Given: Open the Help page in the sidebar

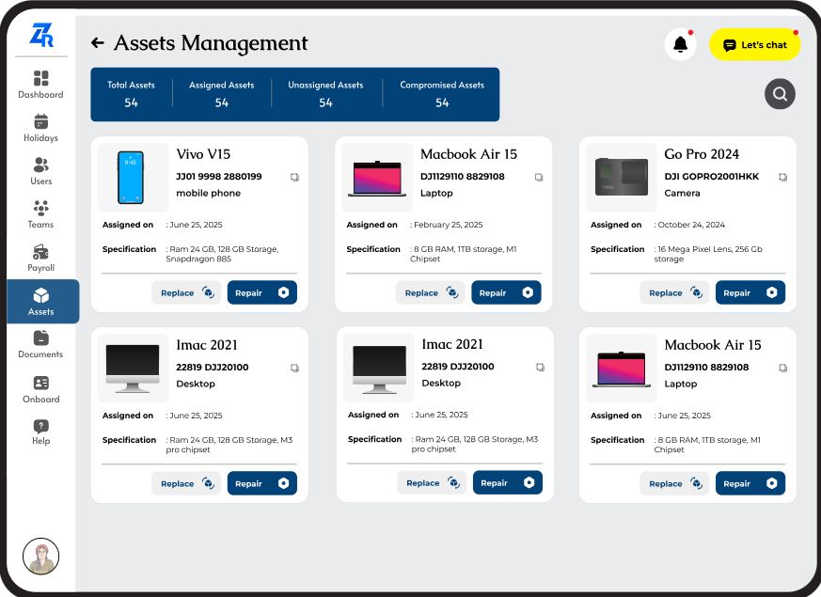Looking at the screenshot, I should [x=40, y=432].
